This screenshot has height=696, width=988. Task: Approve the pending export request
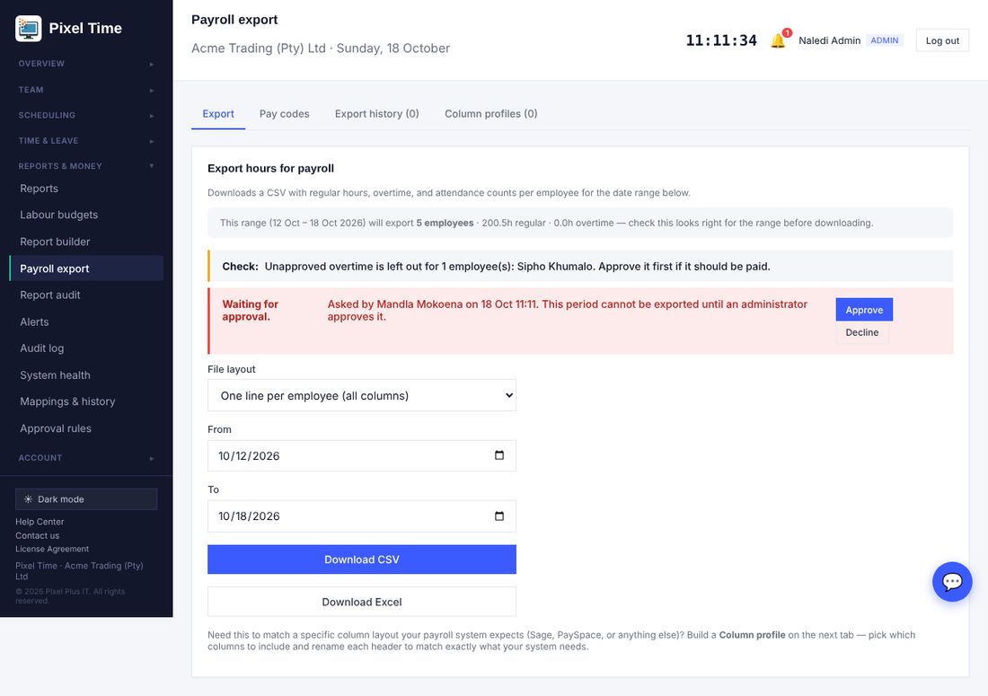coord(864,310)
